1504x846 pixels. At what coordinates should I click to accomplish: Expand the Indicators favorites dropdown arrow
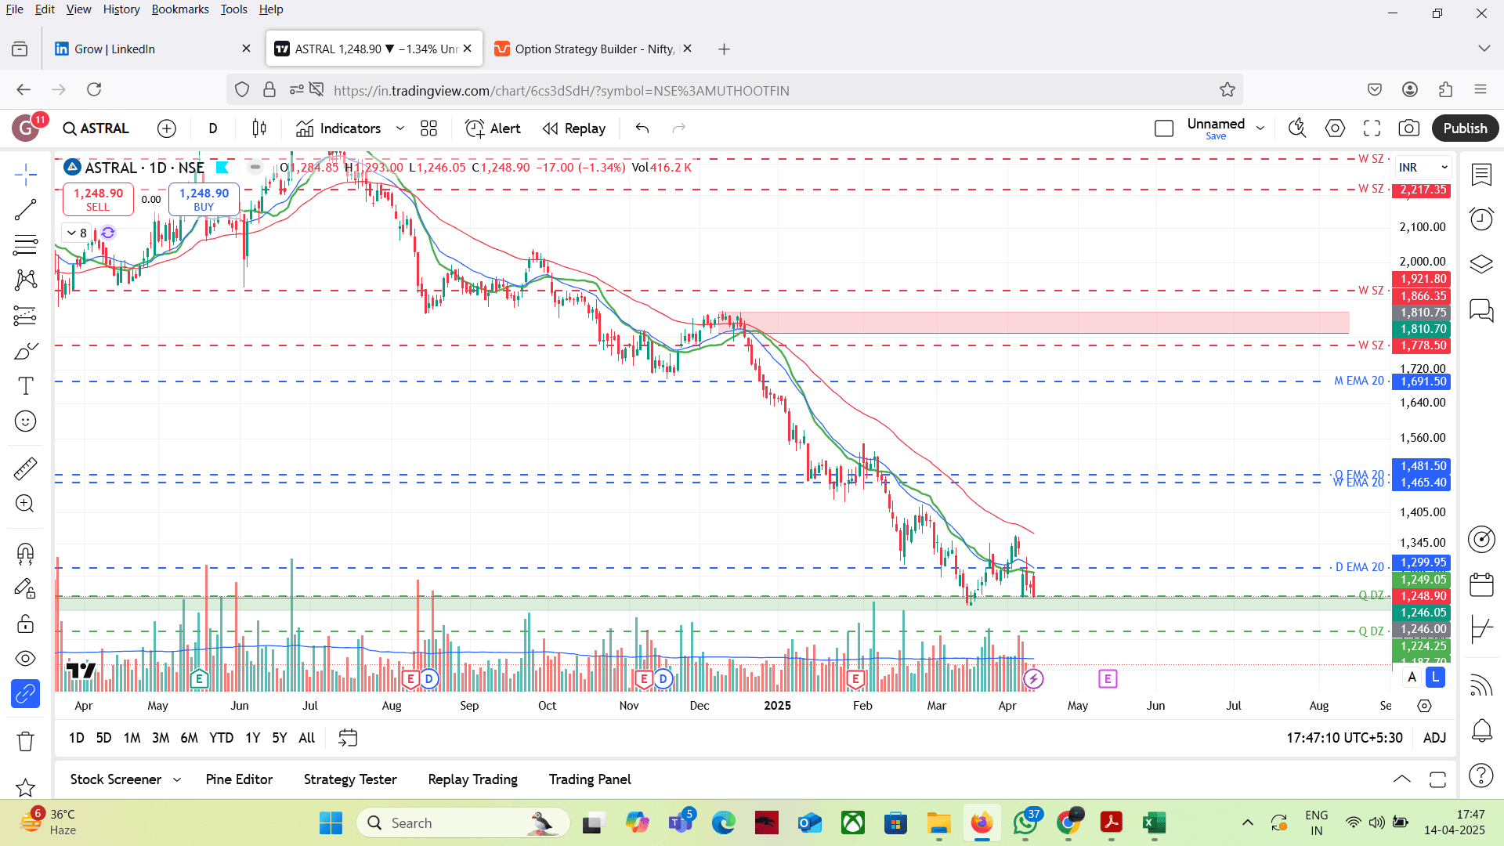400,128
